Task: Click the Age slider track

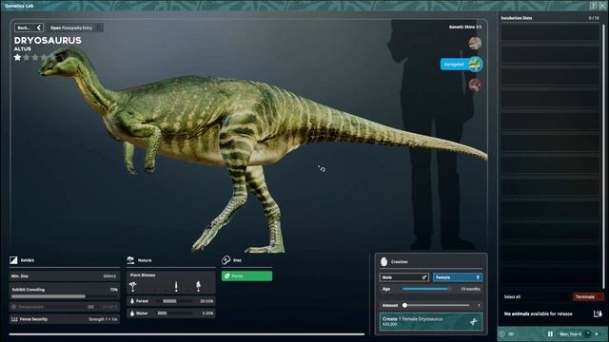Action: [x=426, y=289]
